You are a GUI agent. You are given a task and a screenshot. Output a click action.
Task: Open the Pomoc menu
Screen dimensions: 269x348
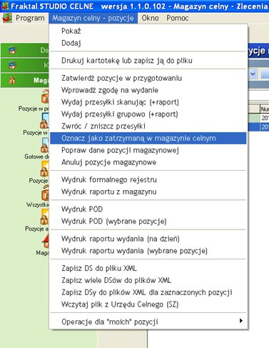(x=178, y=18)
